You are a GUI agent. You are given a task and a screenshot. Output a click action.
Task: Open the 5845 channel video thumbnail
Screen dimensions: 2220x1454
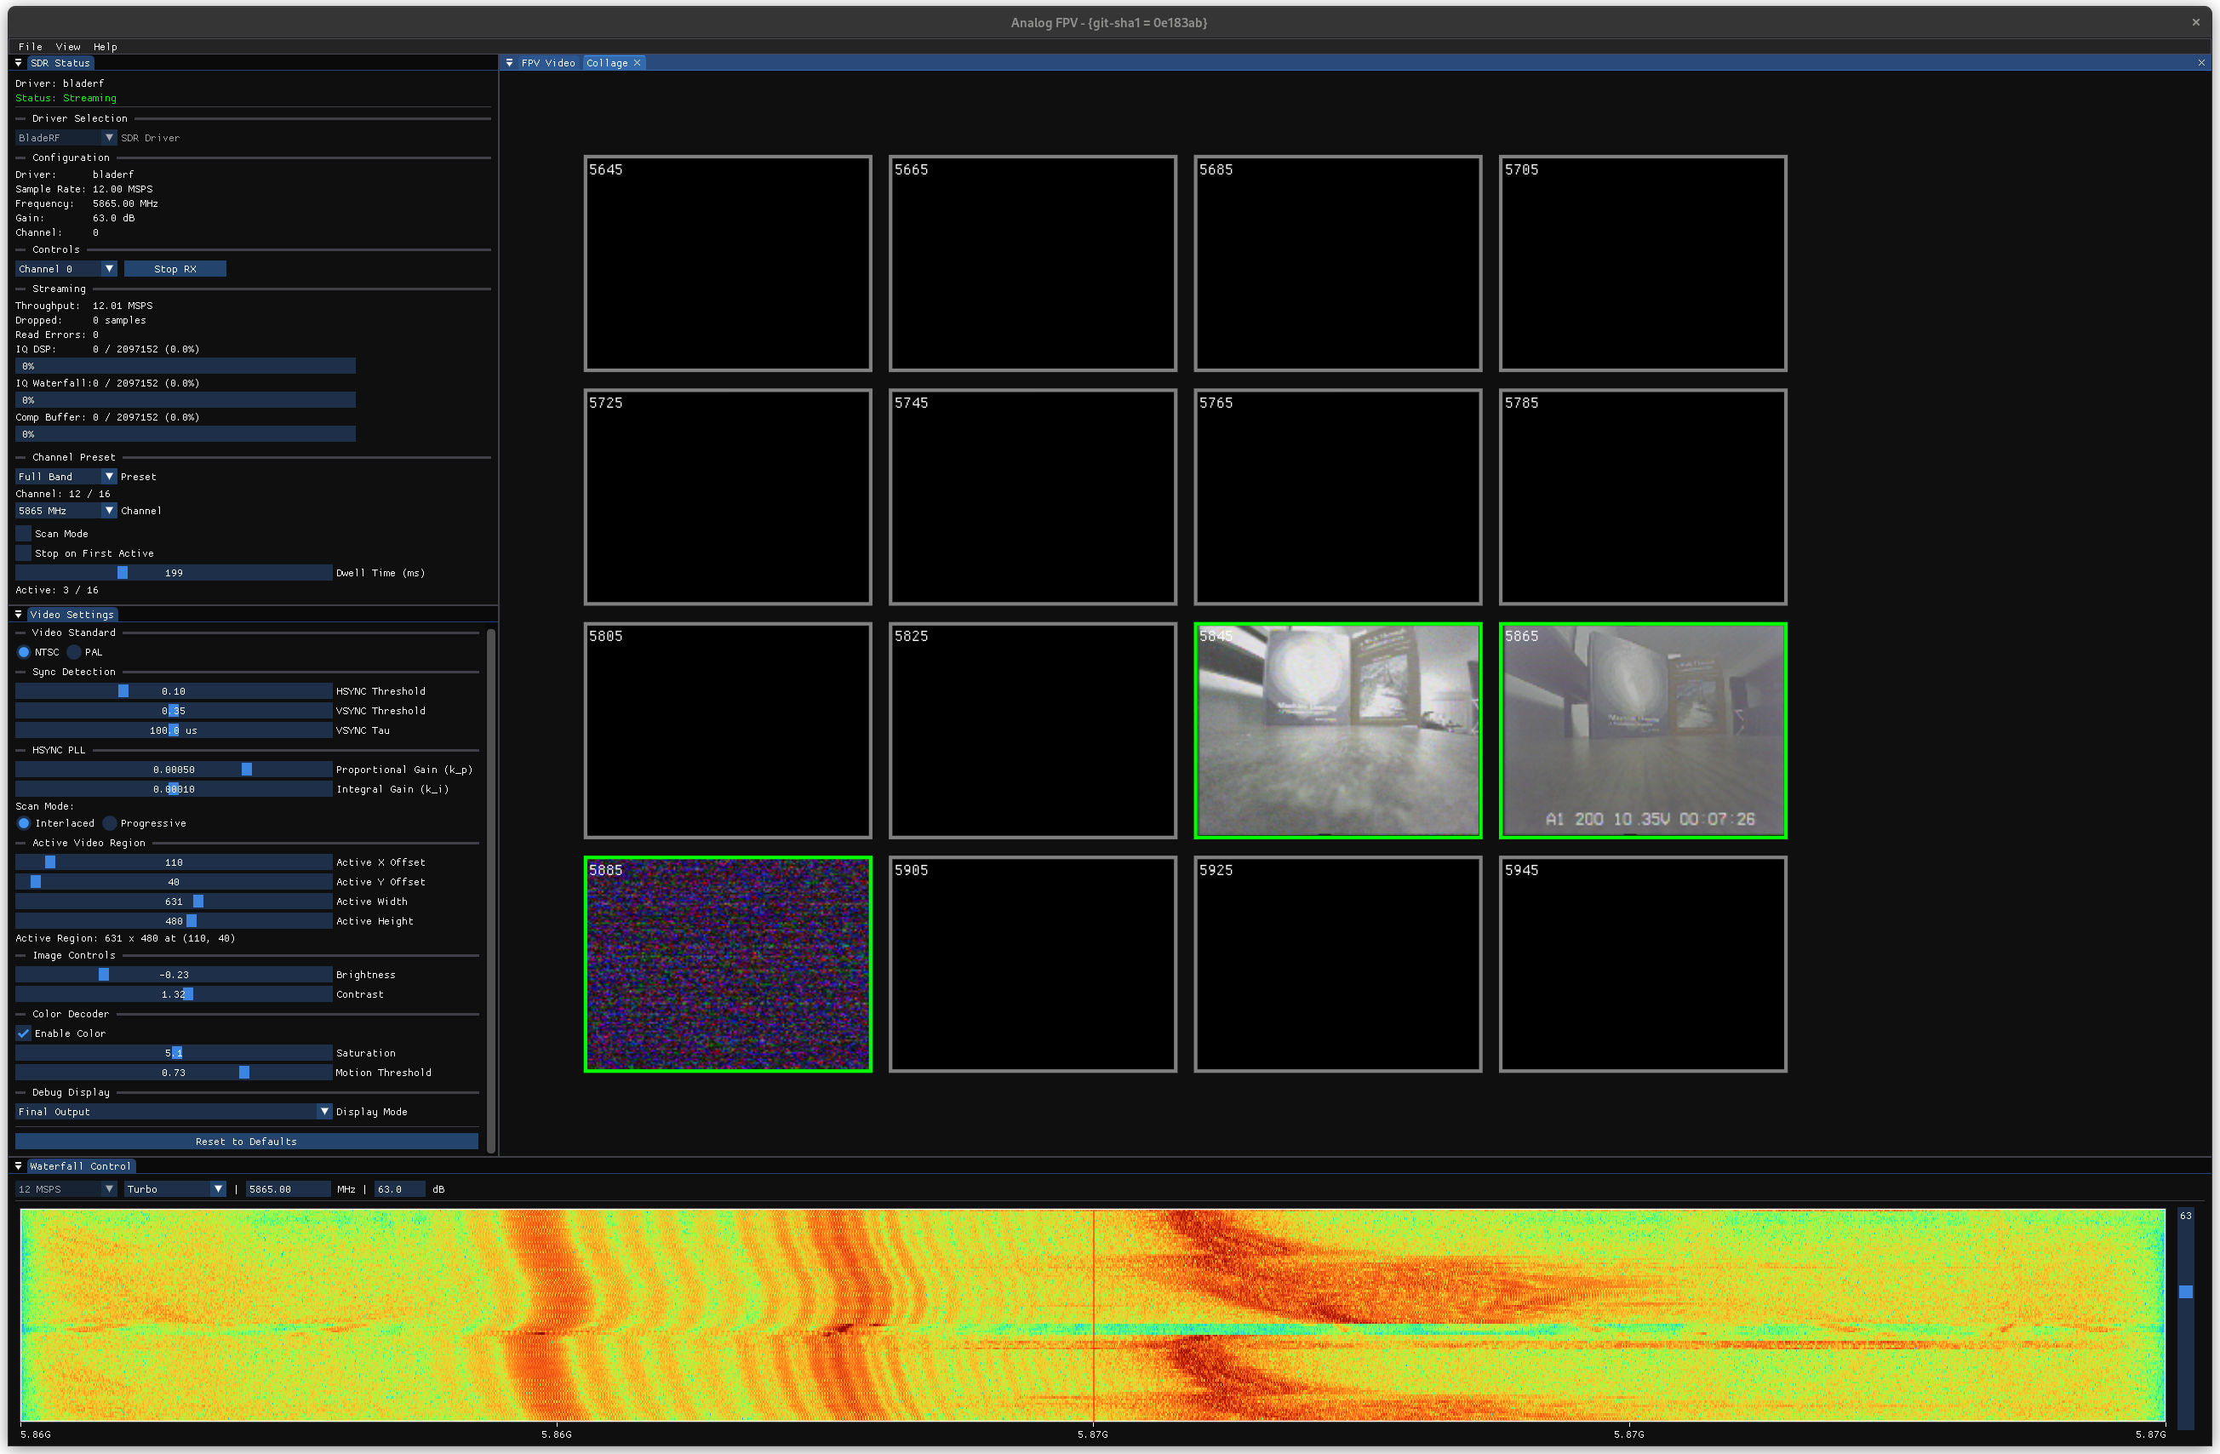point(1337,730)
